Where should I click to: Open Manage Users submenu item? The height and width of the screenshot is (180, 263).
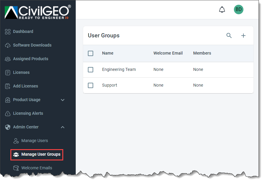pyautogui.click(x=34, y=141)
